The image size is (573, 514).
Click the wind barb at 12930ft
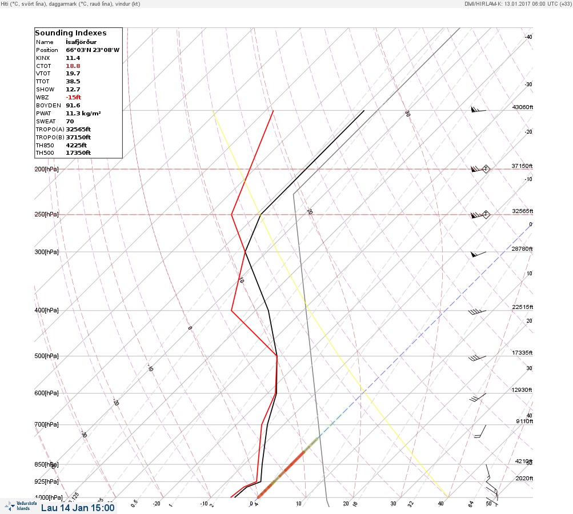(x=478, y=397)
